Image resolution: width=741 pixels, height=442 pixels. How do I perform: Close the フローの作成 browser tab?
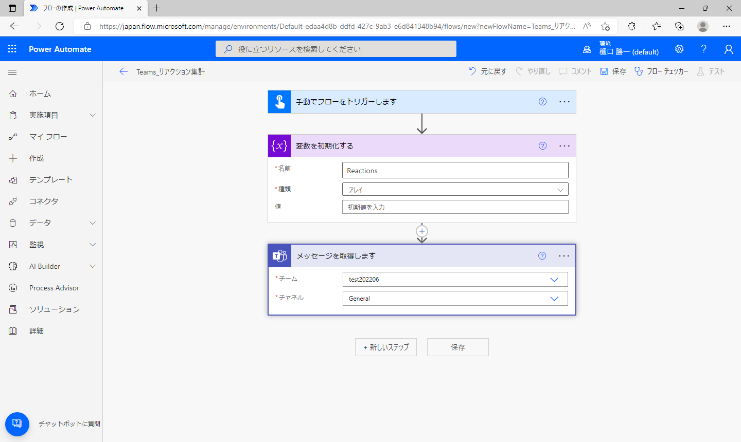point(139,8)
